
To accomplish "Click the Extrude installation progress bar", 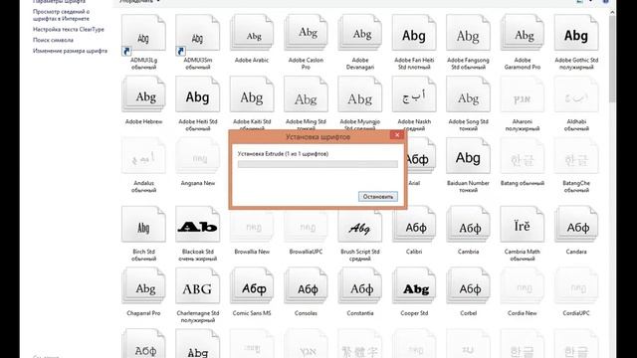I will [x=318, y=164].
